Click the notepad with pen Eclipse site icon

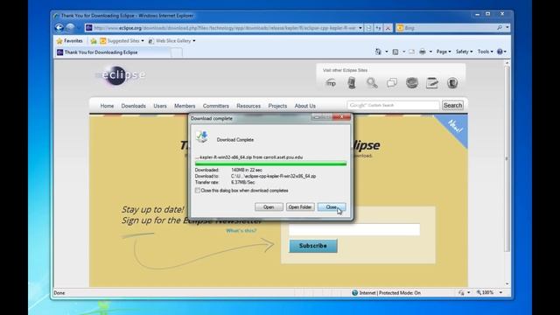[x=431, y=83]
